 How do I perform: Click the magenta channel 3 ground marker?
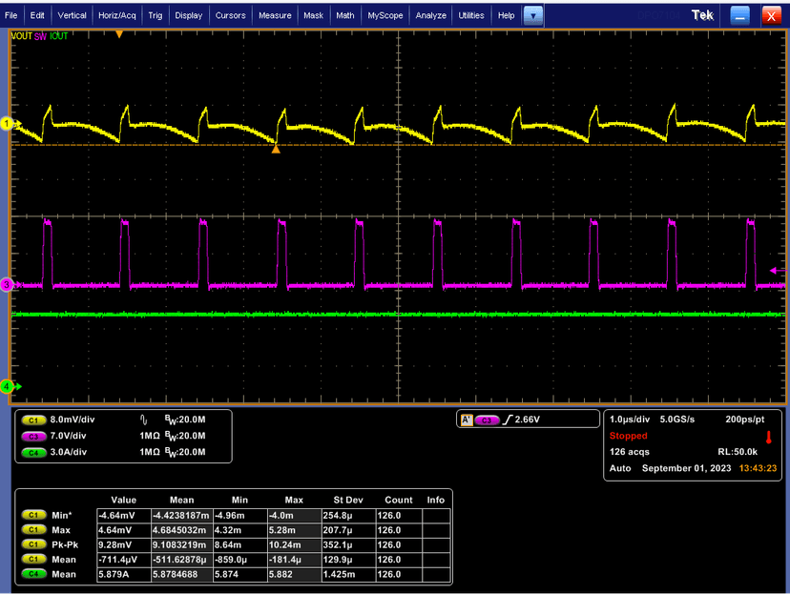click(6, 285)
